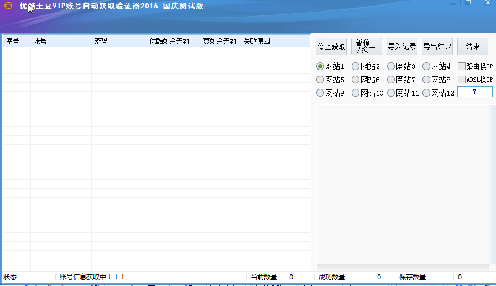The image size is (496, 286).
Task: Click the 优酷剩余天数 column header
Action: [169, 41]
